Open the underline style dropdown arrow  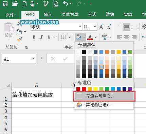tap(55, 37)
